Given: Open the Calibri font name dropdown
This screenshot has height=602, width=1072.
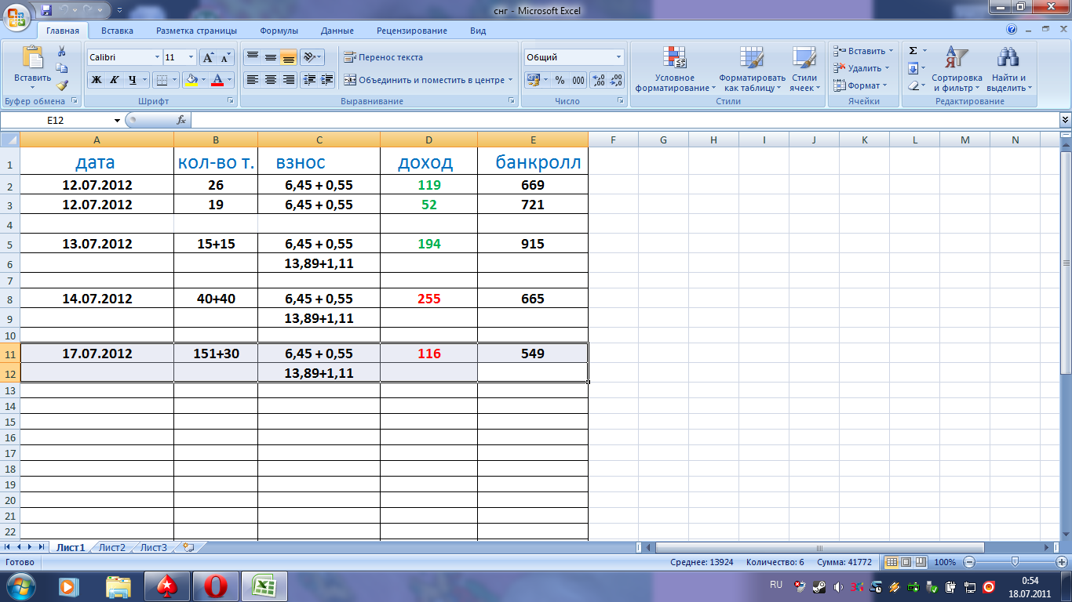Looking at the screenshot, I should [x=124, y=57].
